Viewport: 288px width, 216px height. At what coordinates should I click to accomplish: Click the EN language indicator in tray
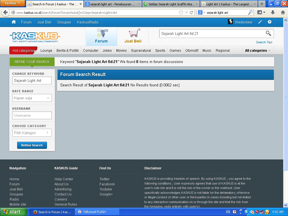[228, 212]
